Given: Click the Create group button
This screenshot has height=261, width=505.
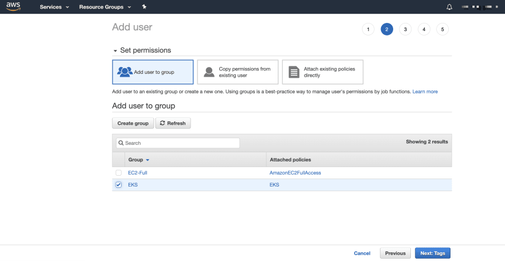Looking at the screenshot, I should 133,123.
